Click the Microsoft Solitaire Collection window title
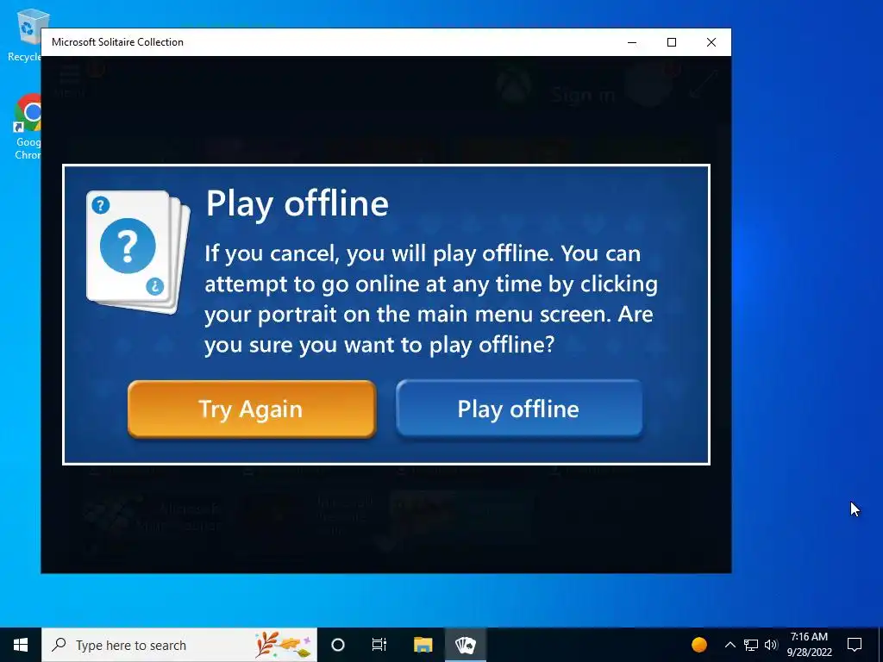 pos(117,42)
